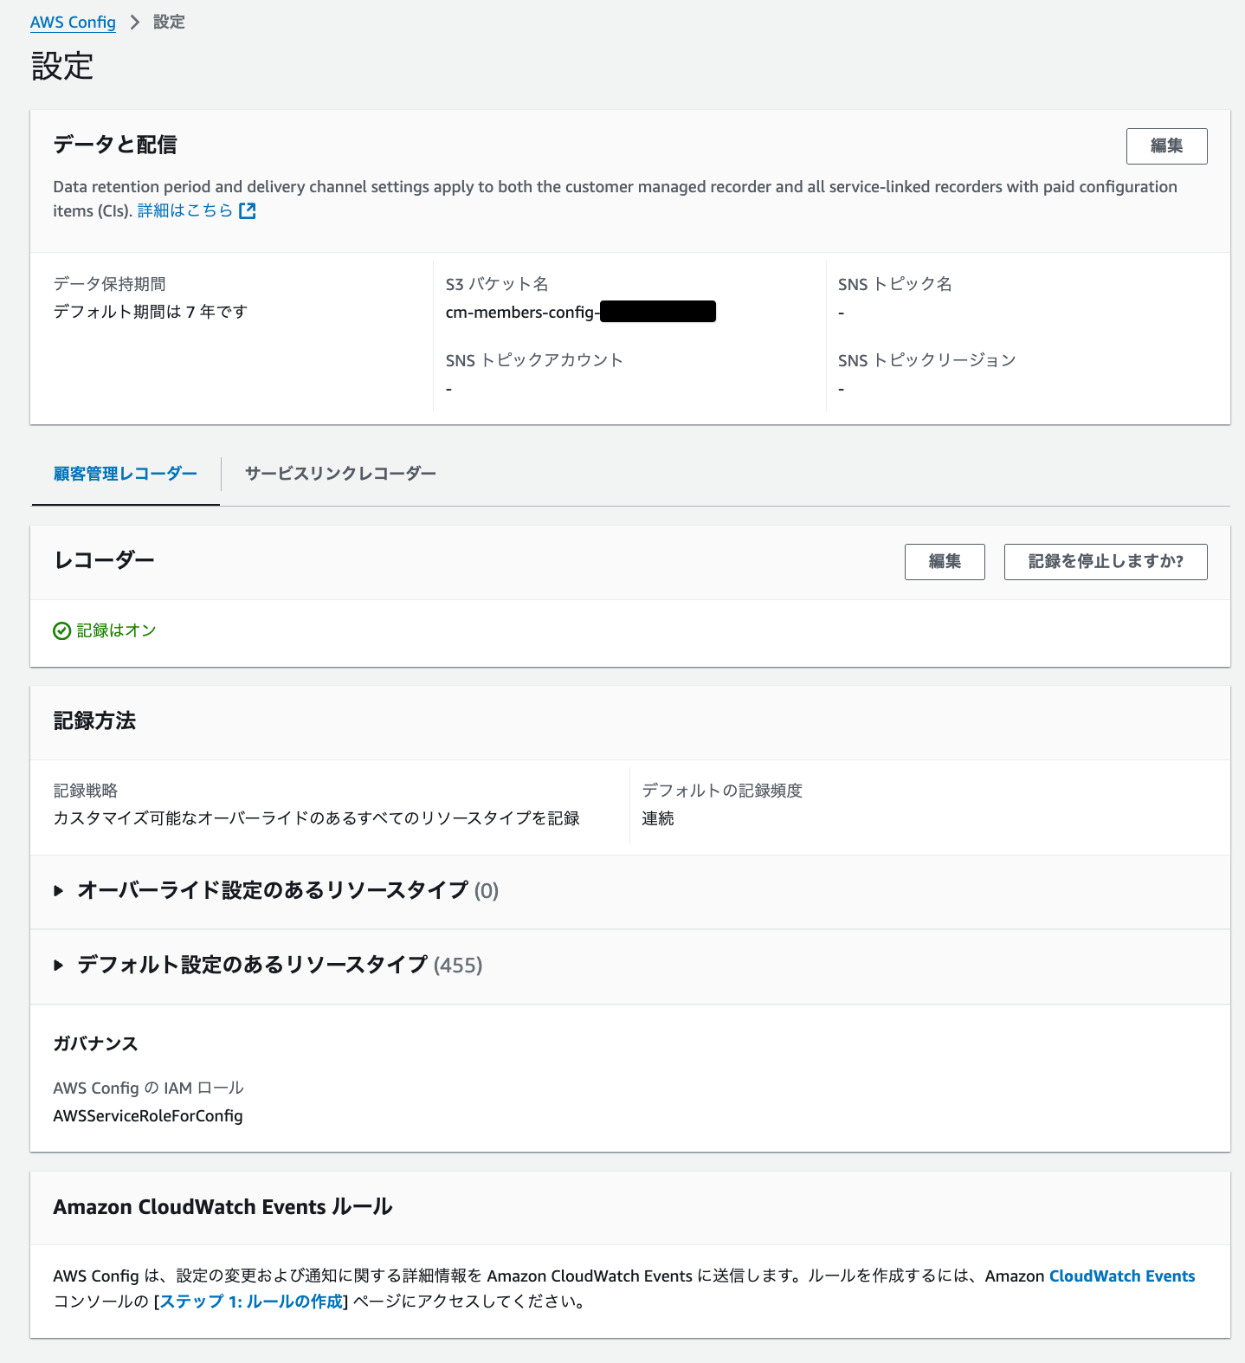This screenshot has height=1363, width=1245.
Task: Switch to the 顧客管理レコーダー tab
Action: [x=126, y=474]
